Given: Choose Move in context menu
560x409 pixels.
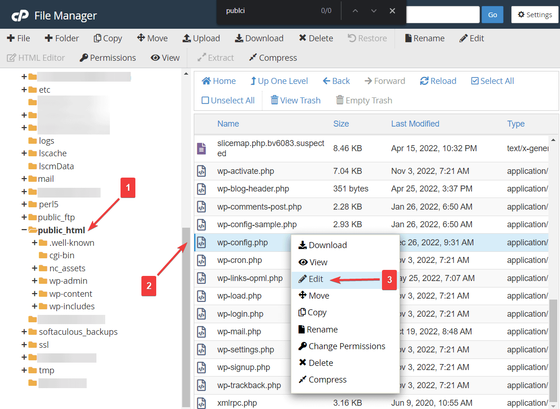Looking at the screenshot, I should click(345, 296).
